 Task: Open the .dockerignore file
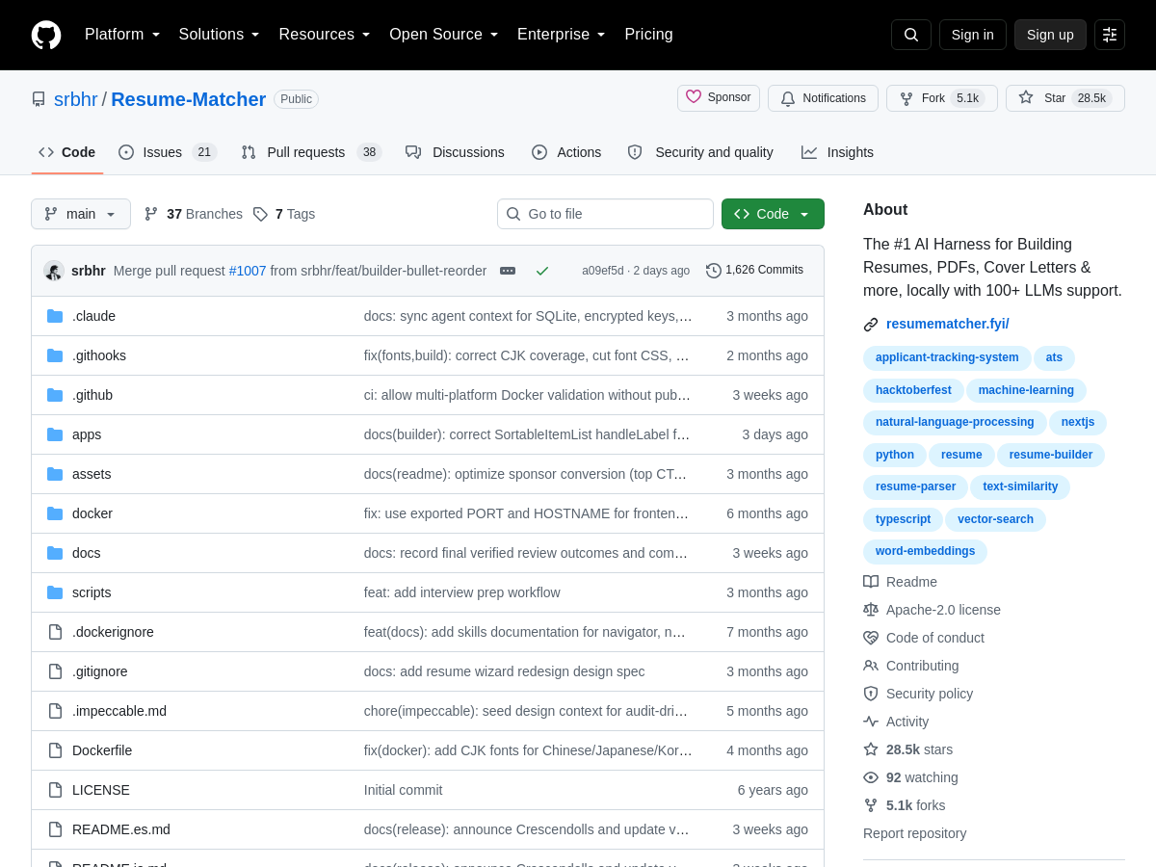(113, 632)
